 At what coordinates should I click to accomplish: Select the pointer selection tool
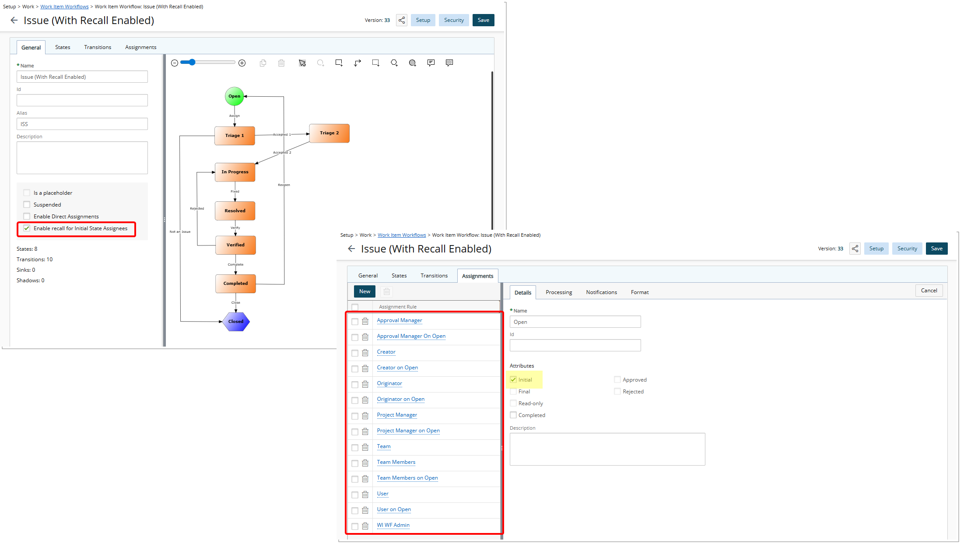click(x=302, y=63)
